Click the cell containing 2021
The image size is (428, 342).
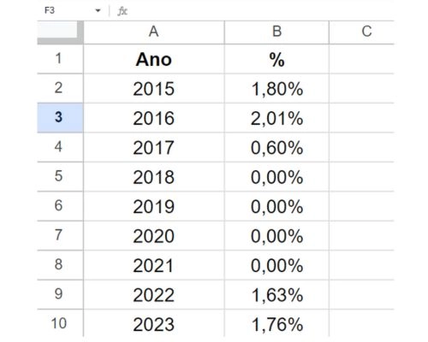(154, 265)
